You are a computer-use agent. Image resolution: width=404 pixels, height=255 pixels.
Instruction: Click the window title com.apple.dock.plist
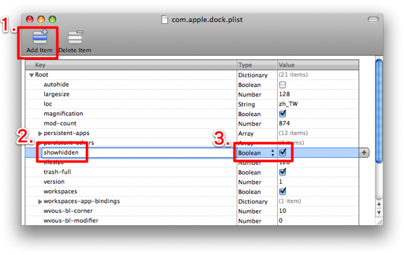click(207, 20)
